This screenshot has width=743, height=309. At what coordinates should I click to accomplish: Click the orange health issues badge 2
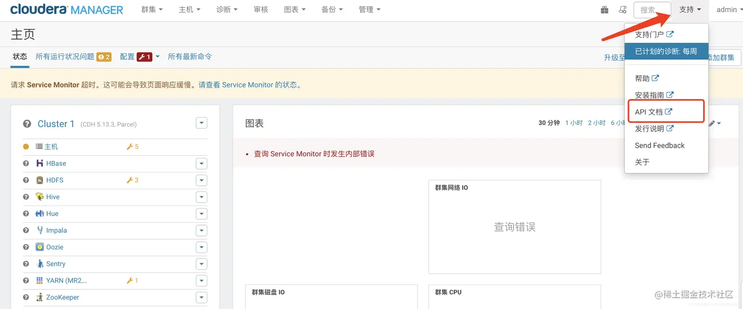coord(104,57)
